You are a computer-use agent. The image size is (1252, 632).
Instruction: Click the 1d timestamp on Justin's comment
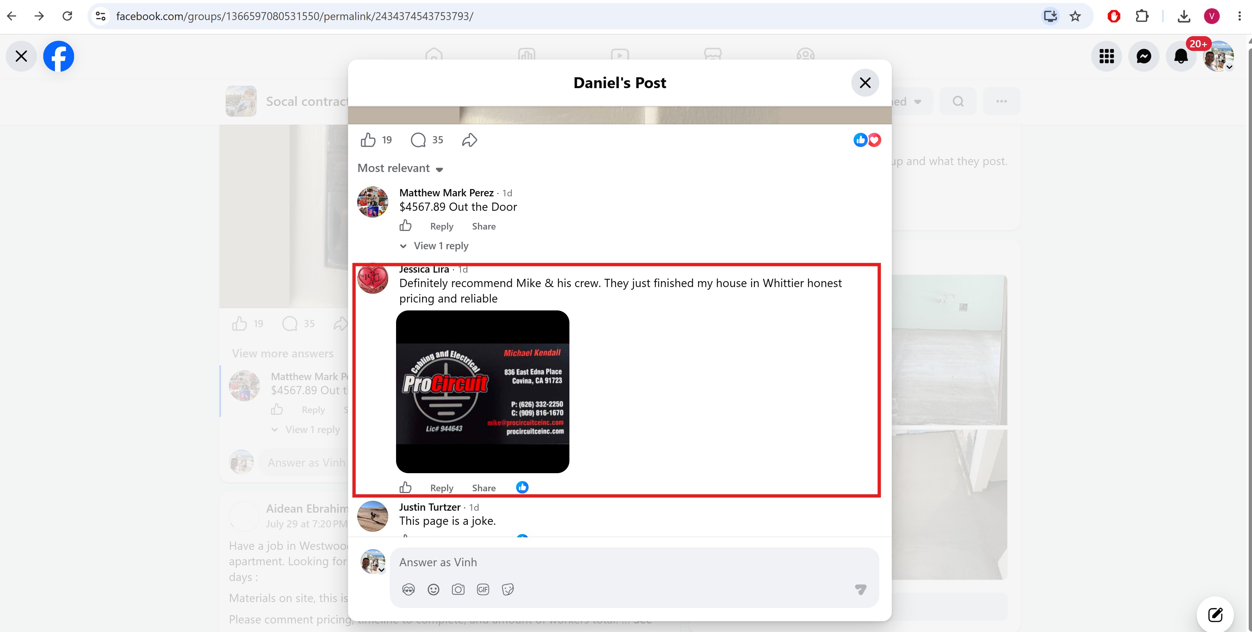pos(474,507)
